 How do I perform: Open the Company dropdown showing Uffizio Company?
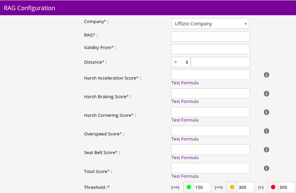click(x=210, y=24)
